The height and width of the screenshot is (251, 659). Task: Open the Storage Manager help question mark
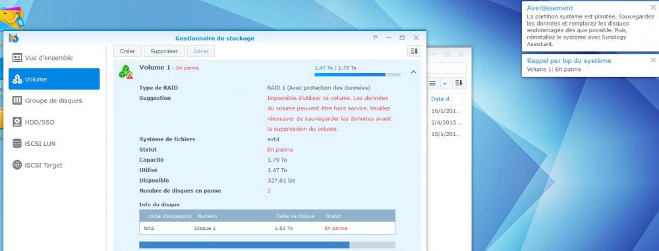(x=375, y=37)
